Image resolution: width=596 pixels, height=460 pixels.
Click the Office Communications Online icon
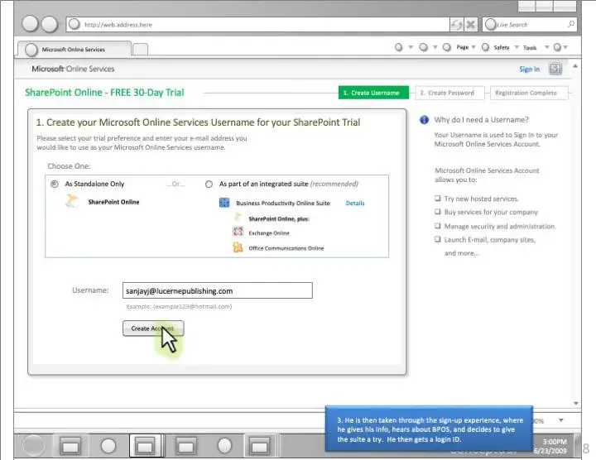(238, 247)
